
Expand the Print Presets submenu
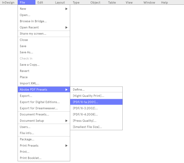44,146
